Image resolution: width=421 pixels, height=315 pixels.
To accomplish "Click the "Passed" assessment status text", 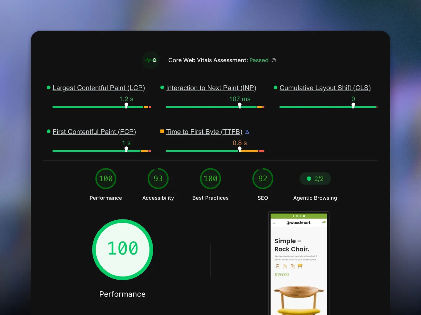I will point(259,60).
